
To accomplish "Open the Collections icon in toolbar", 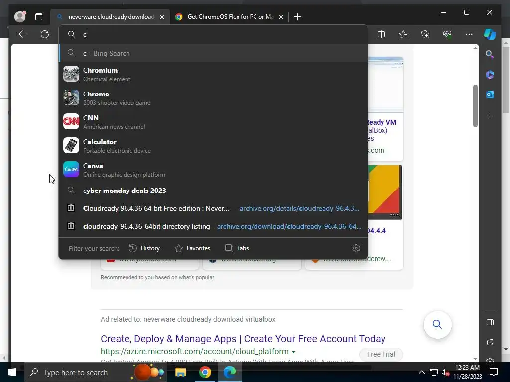I will click(425, 34).
